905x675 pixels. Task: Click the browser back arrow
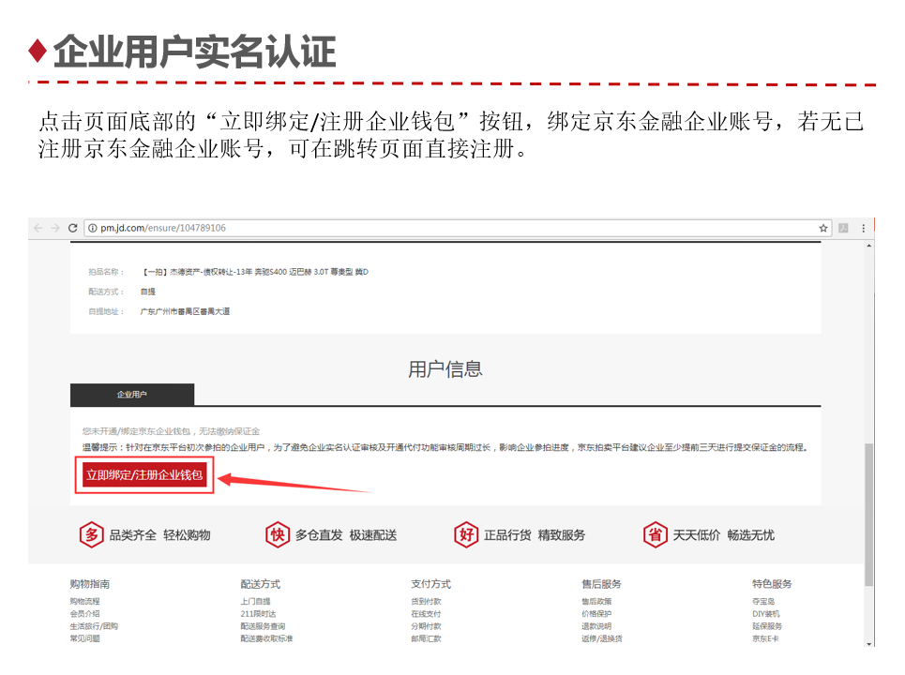tap(38, 228)
